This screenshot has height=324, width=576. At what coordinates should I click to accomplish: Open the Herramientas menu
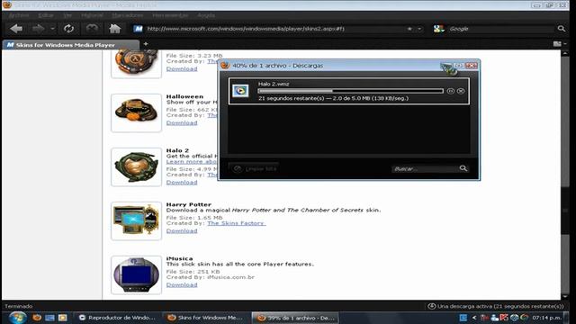point(170,15)
